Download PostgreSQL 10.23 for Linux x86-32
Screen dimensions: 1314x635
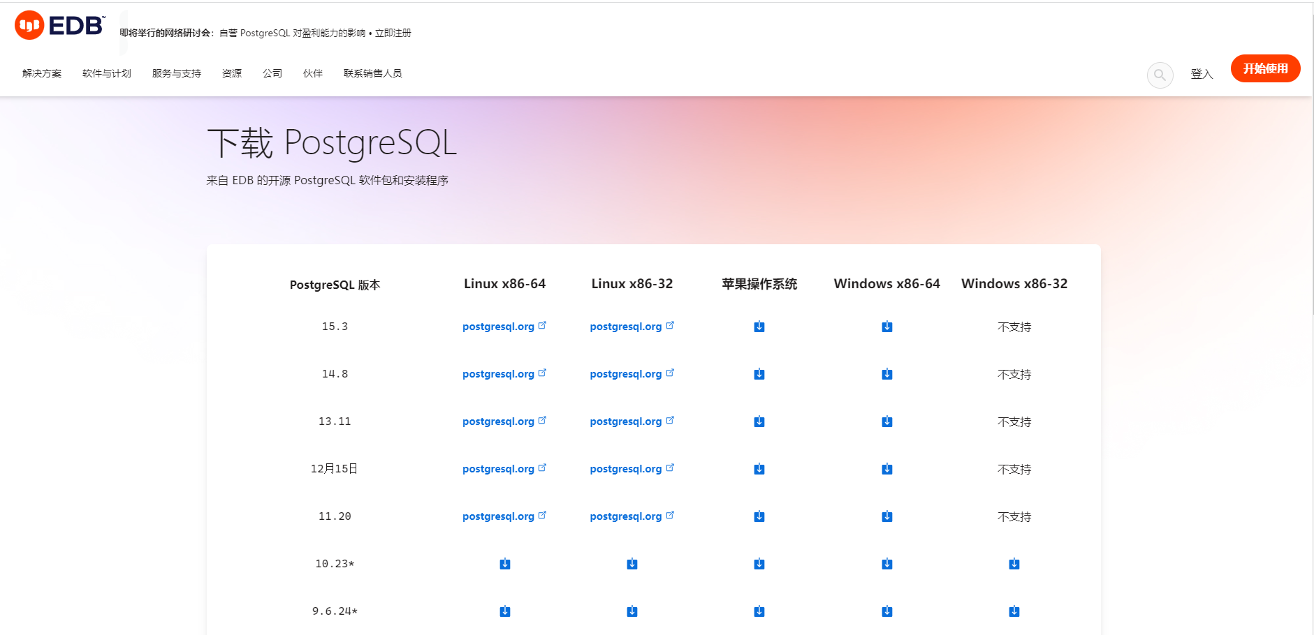point(632,564)
